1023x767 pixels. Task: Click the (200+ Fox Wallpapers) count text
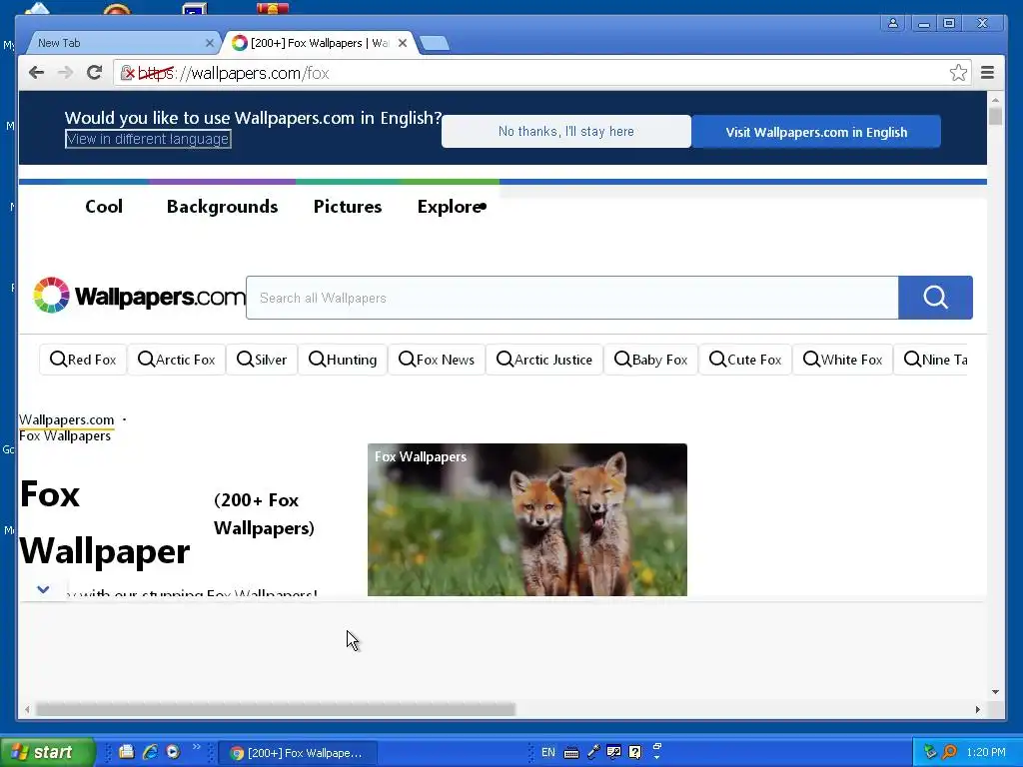[264, 514]
